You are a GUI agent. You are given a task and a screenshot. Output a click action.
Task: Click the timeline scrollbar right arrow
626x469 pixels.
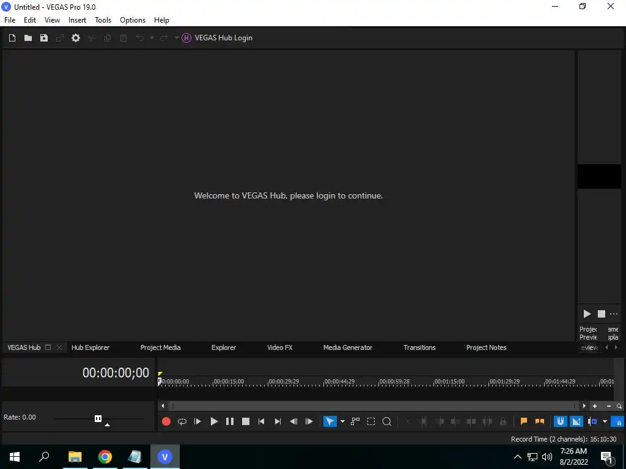click(584, 406)
